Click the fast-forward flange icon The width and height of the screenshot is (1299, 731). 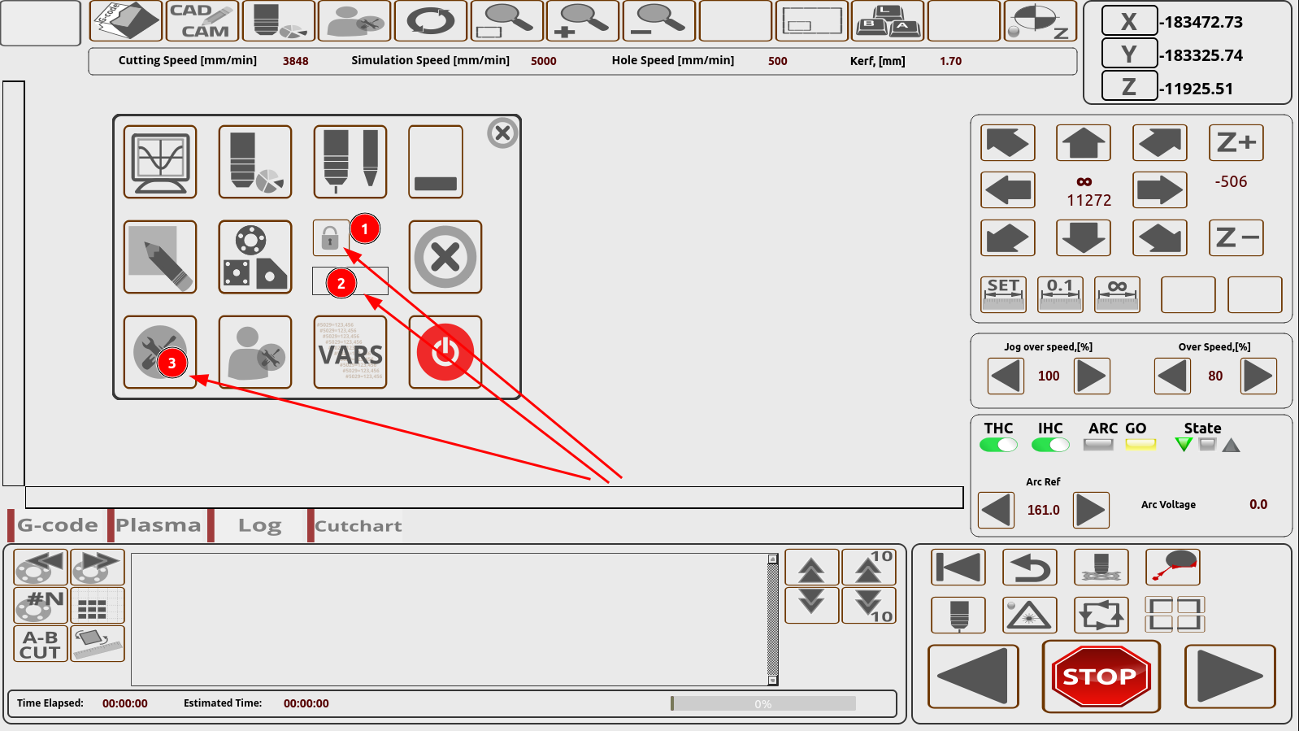(98, 567)
